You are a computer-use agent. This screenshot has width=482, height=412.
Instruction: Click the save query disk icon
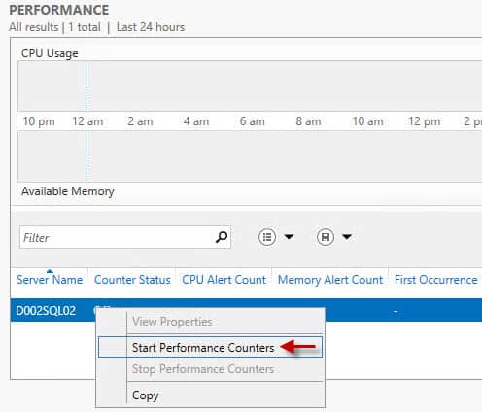coord(326,237)
